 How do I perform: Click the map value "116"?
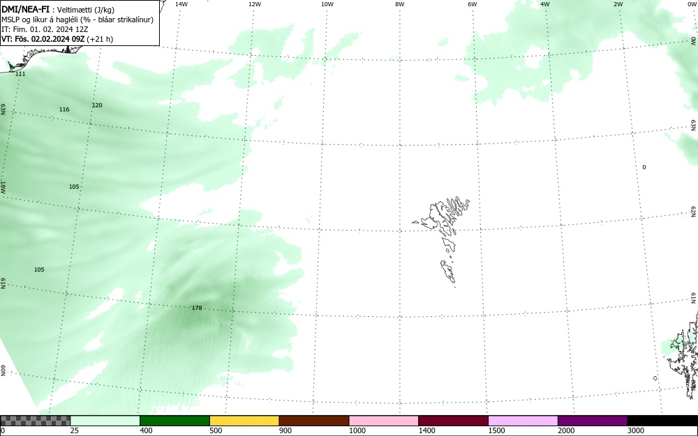point(64,109)
